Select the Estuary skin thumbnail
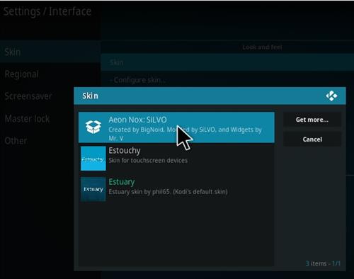Image resolution: width=354 pixels, height=279 pixels. click(93, 189)
